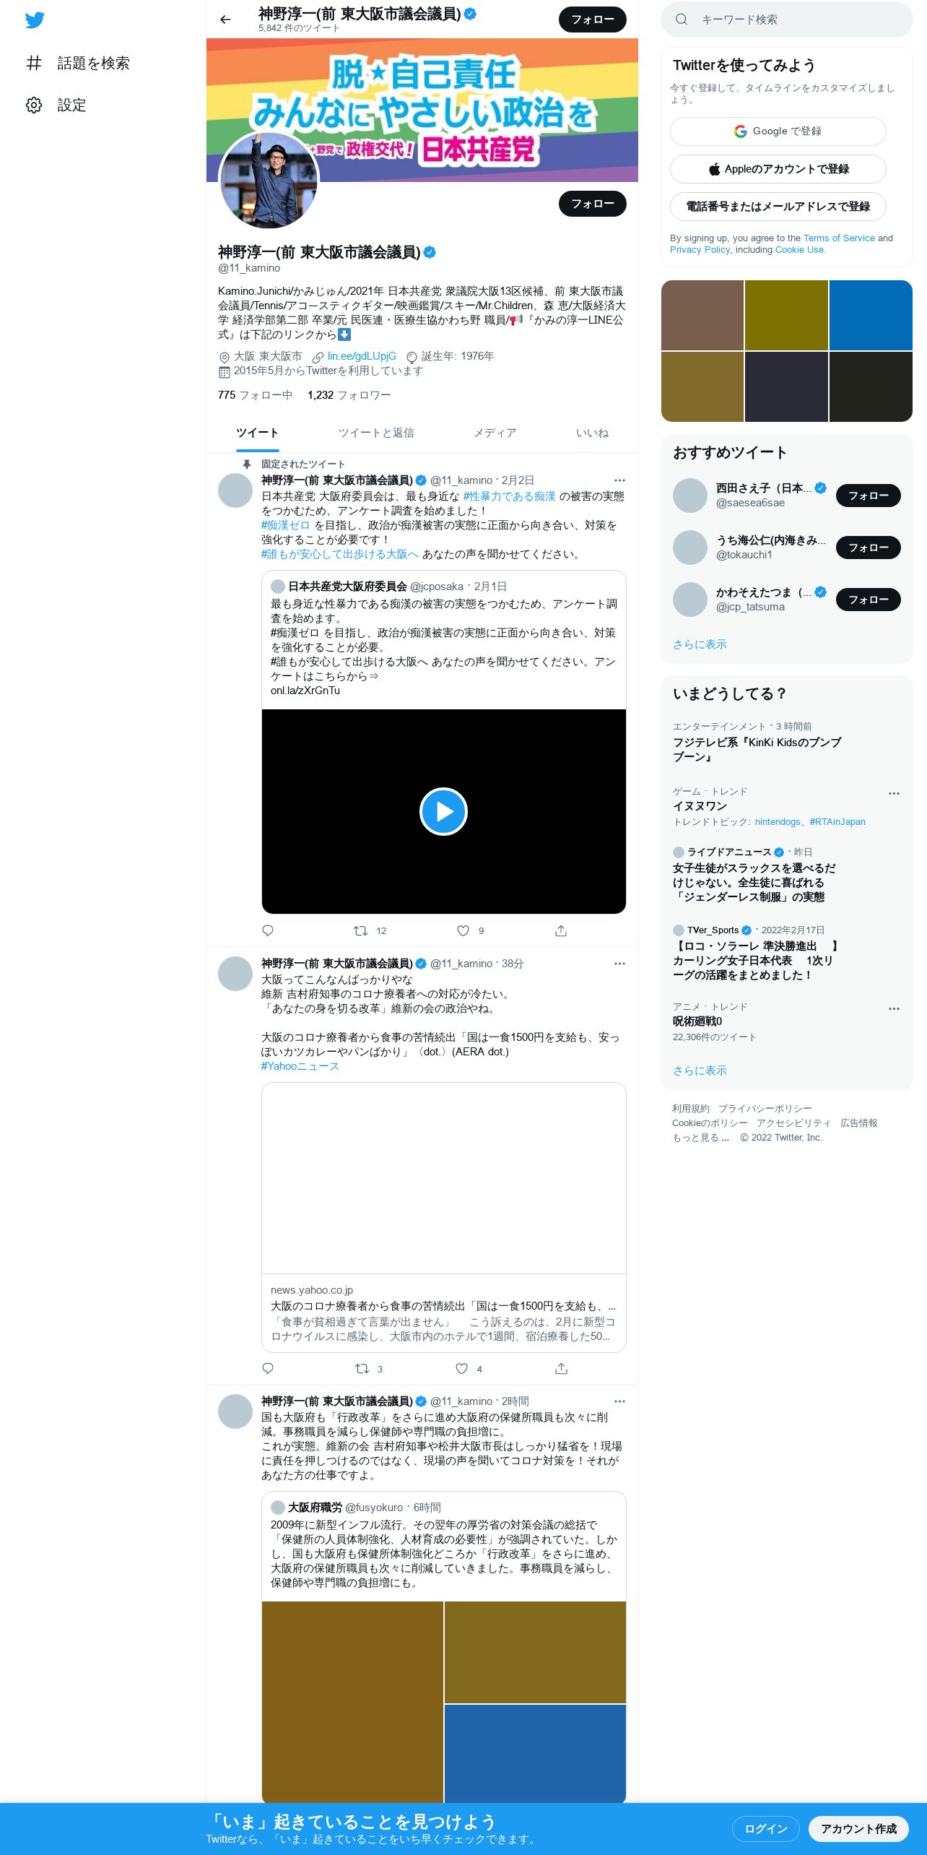Click フォロー button in top header
927x1855 pixels.
point(592,20)
